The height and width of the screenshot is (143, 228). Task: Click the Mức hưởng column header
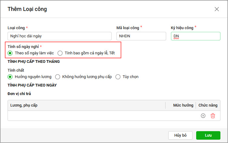[183, 105]
